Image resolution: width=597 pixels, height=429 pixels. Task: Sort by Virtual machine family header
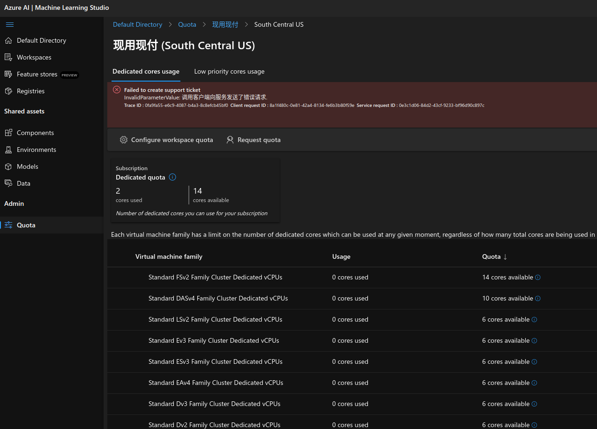click(x=169, y=256)
